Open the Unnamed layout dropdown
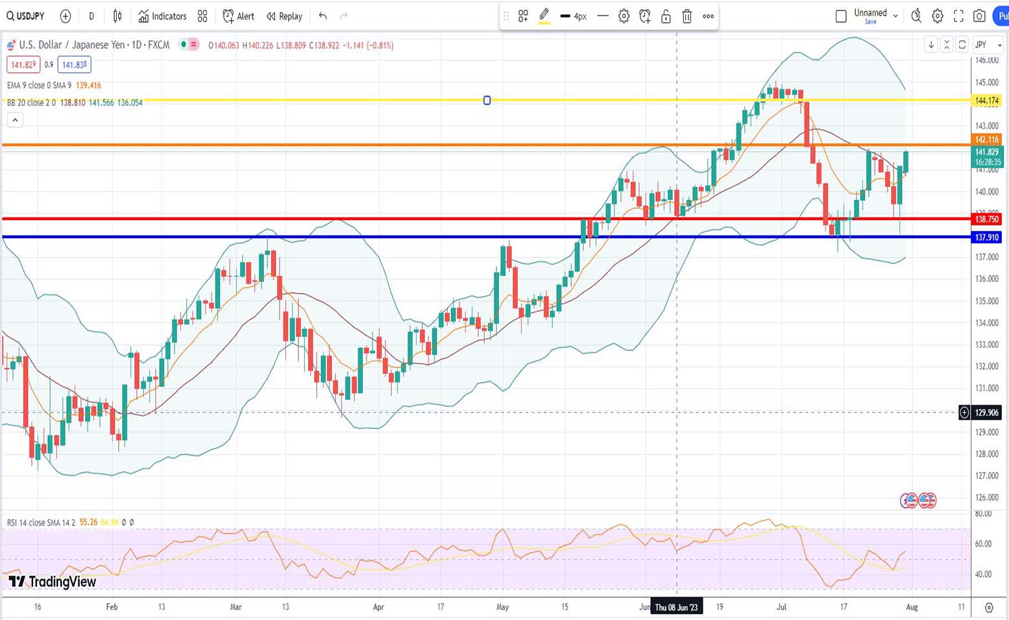 895,16
